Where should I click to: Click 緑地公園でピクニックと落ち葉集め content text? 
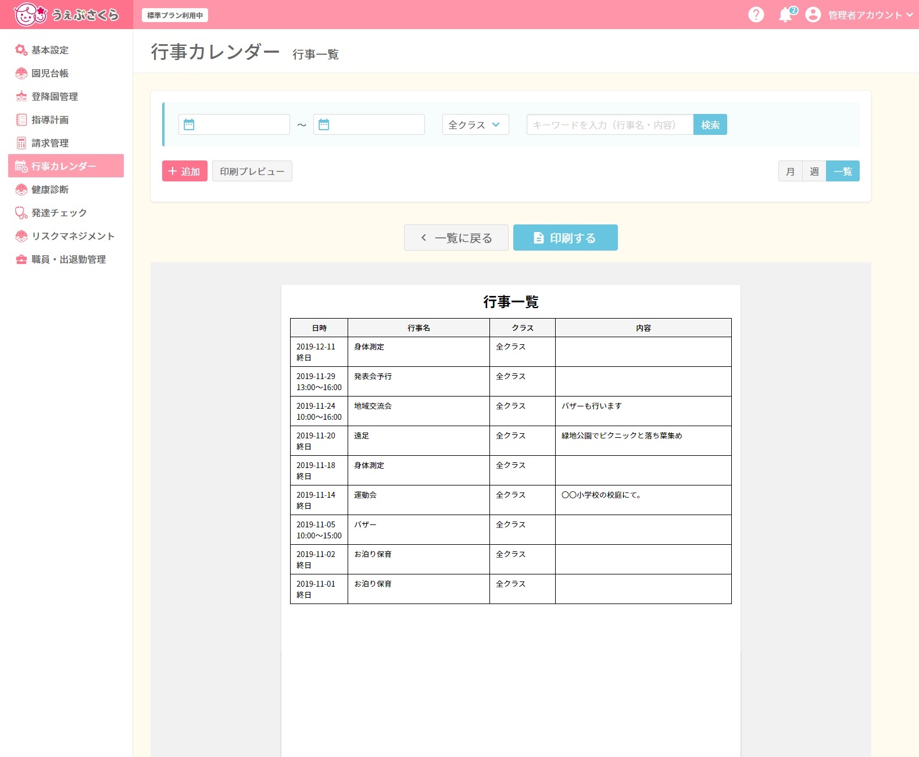click(x=622, y=435)
